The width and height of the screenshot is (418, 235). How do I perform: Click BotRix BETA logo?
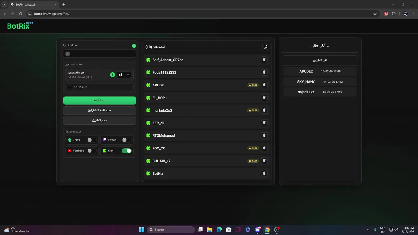pos(20,26)
